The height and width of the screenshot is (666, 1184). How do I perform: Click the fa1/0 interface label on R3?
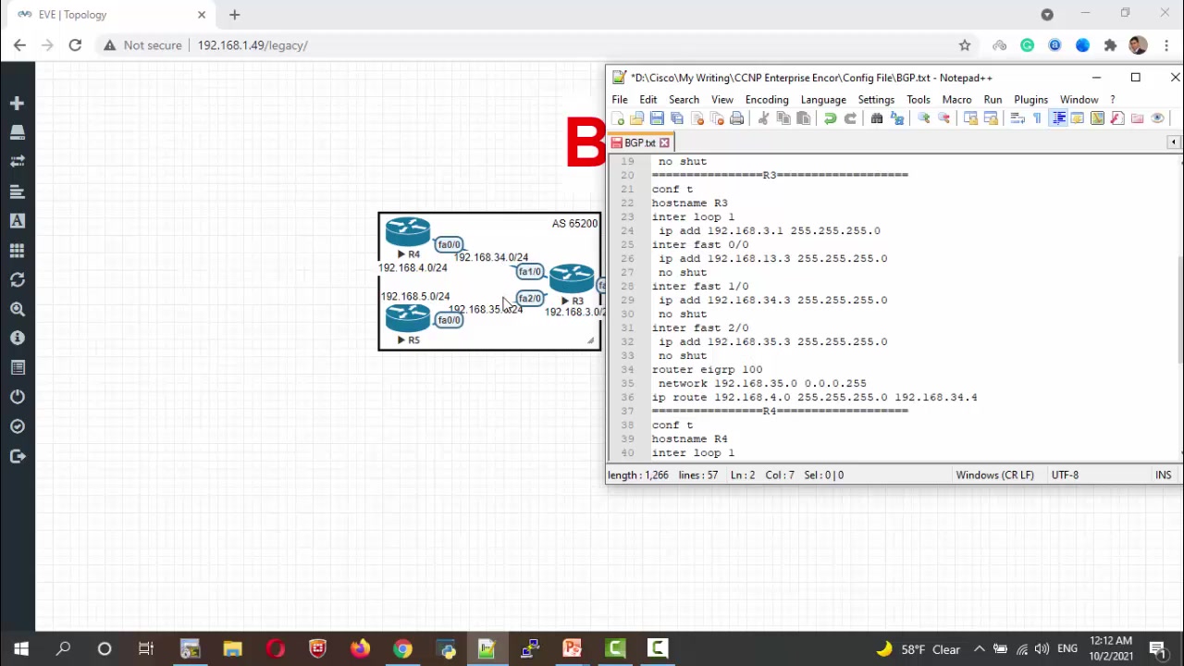530,272
